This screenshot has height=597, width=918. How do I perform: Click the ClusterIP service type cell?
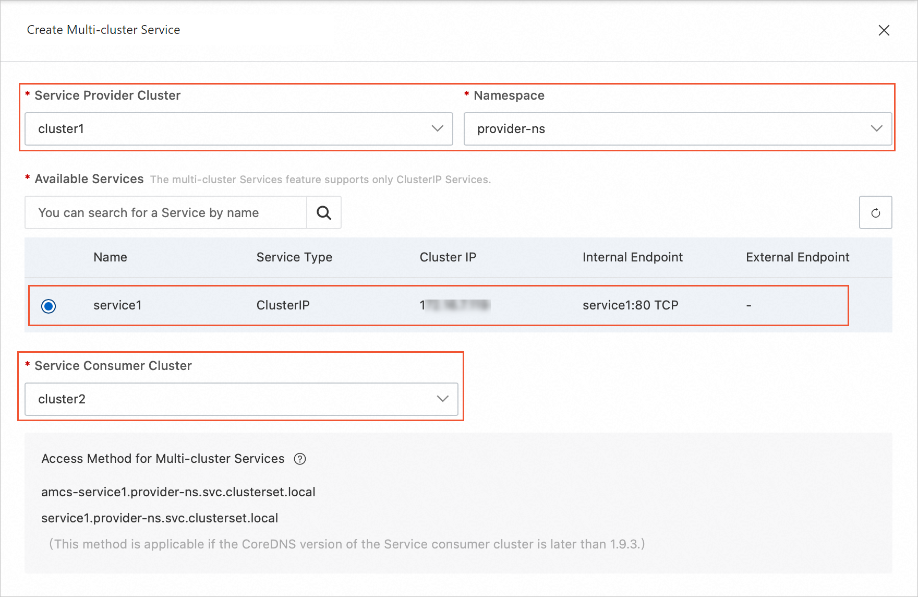[x=283, y=305]
